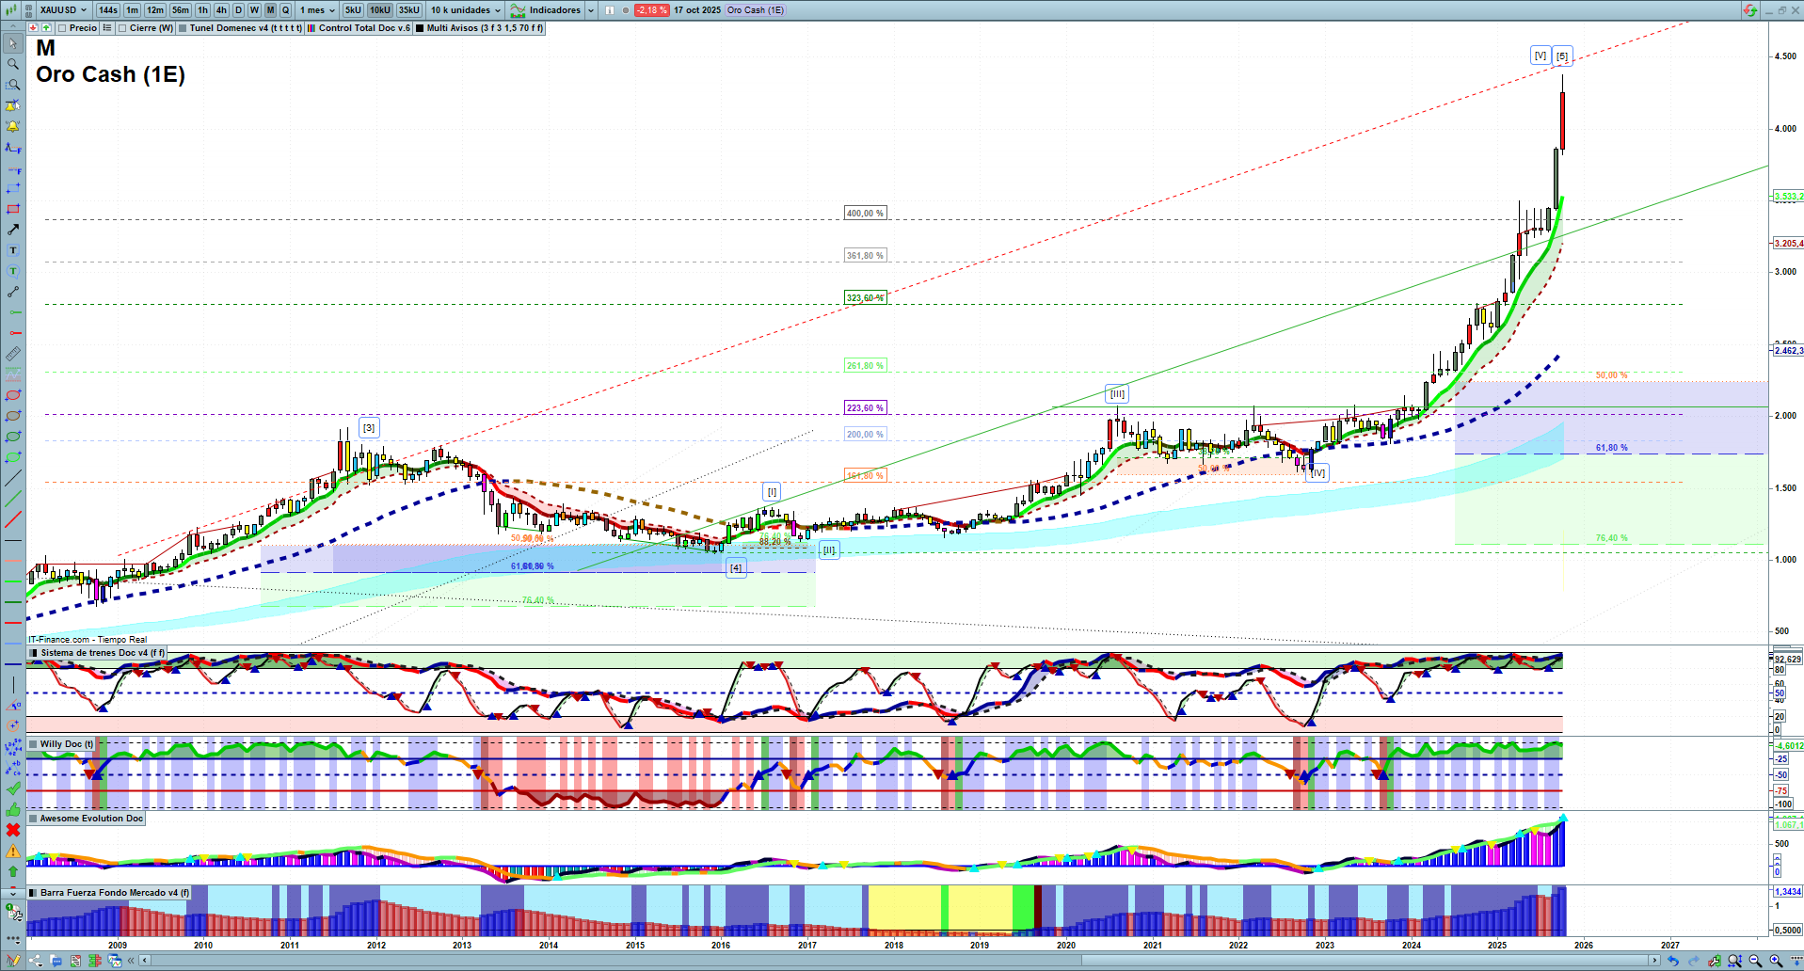Zoom out using bottom-right magnifier minus
This screenshot has height=971, width=1804.
pyautogui.click(x=1755, y=961)
